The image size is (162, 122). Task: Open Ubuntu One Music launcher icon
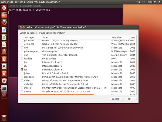coord(4,74)
